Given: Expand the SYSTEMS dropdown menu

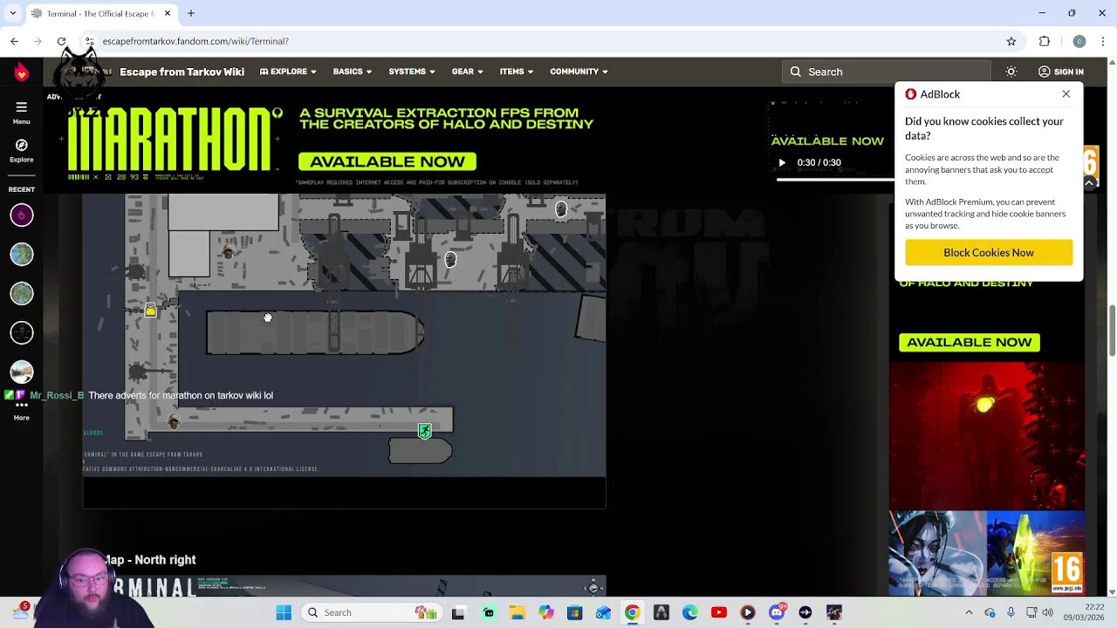Looking at the screenshot, I should tap(411, 72).
